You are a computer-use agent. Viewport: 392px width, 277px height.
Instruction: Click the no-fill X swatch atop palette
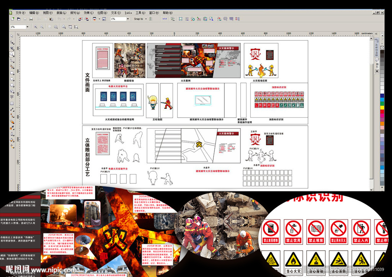tap(382, 48)
